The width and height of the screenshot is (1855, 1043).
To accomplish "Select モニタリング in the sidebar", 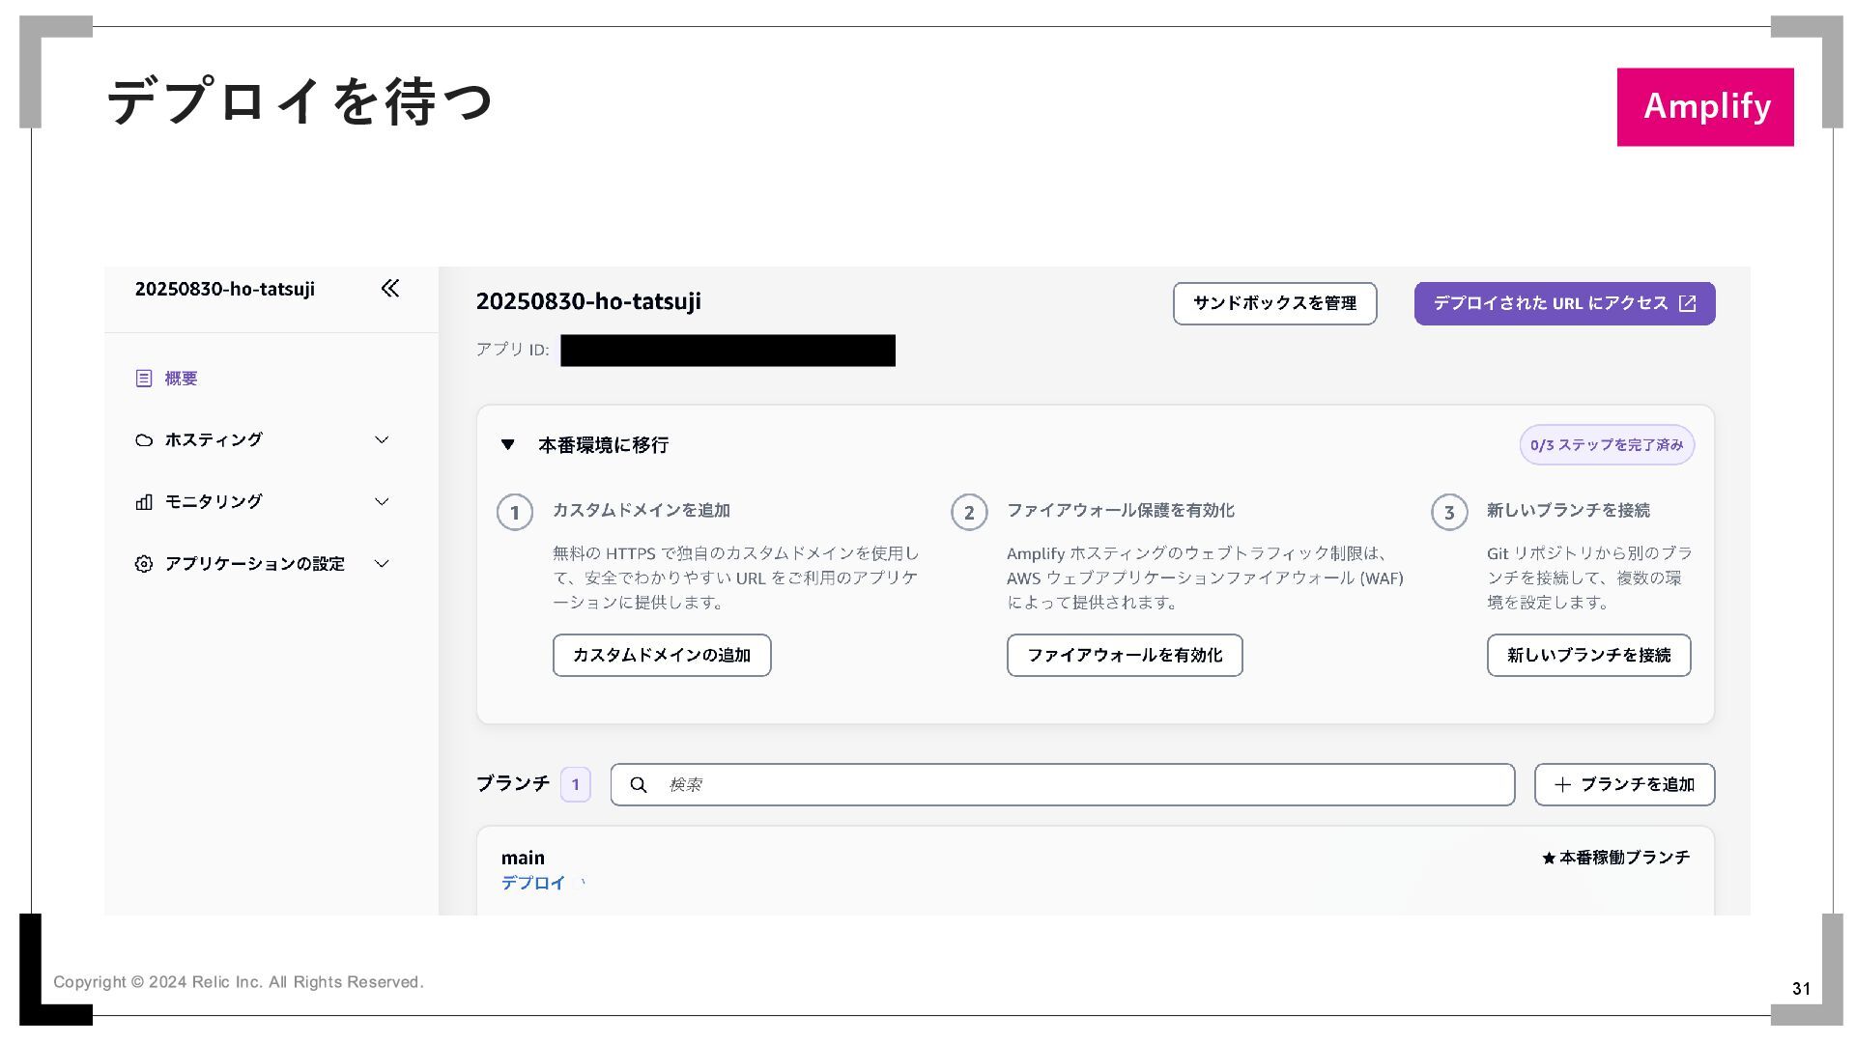I will tap(214, 502).
